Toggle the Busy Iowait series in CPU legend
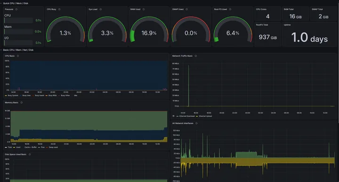Image resolution: width=339 pixels, height=182 pixels. pos(40,95)
